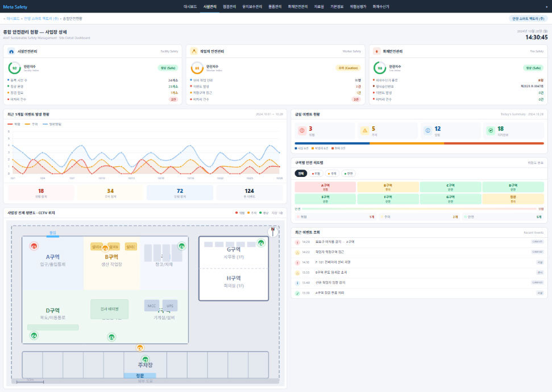Screen dimensions: 552x392
Task: Click the factory name pill at top right
Action: 528,19
